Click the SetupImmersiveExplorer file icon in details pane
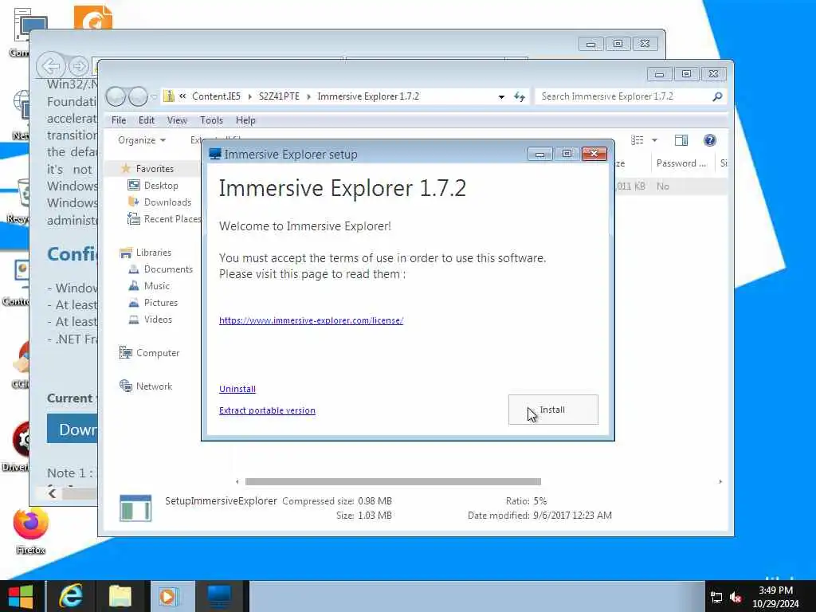This screenshot has height=612, width=816. tap(135, 508)
